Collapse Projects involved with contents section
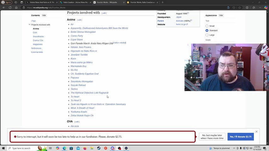Viewport: 269px width, 151px height. [x=30, y=25]
